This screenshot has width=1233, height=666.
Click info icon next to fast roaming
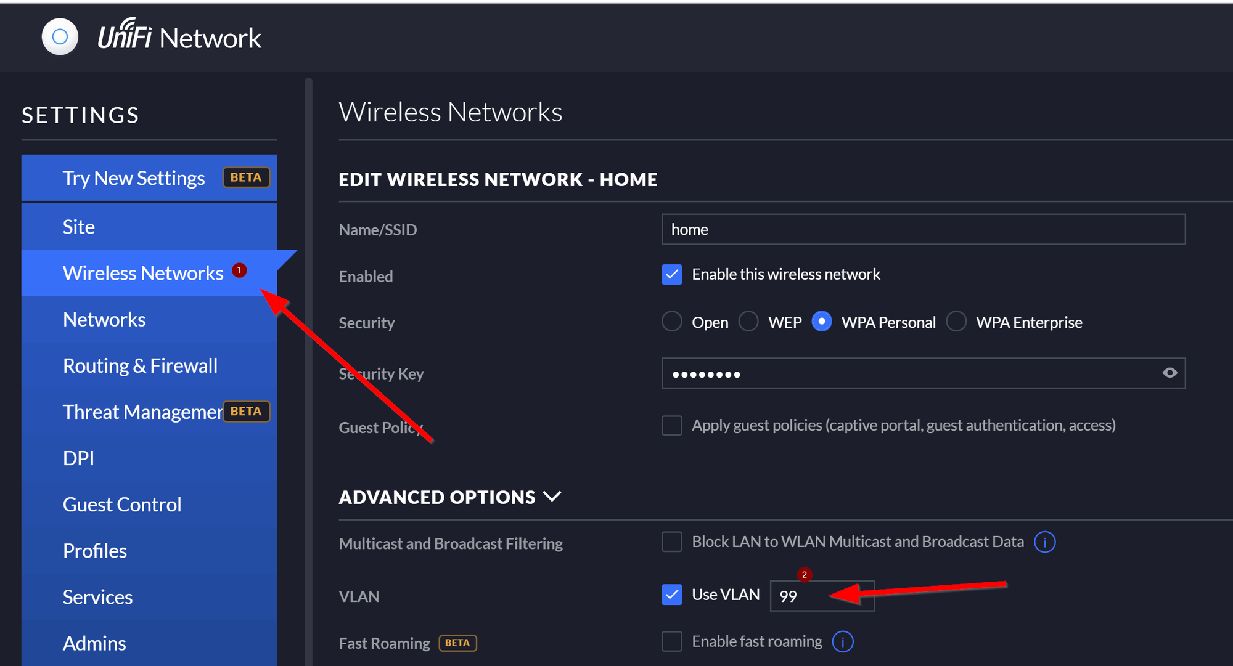[x=843, y=642]
